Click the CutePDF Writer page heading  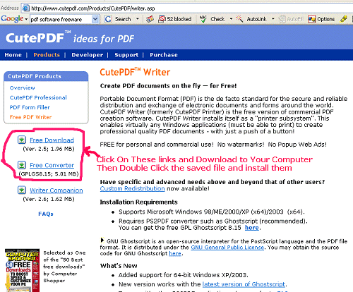click(x=135, y=72)
